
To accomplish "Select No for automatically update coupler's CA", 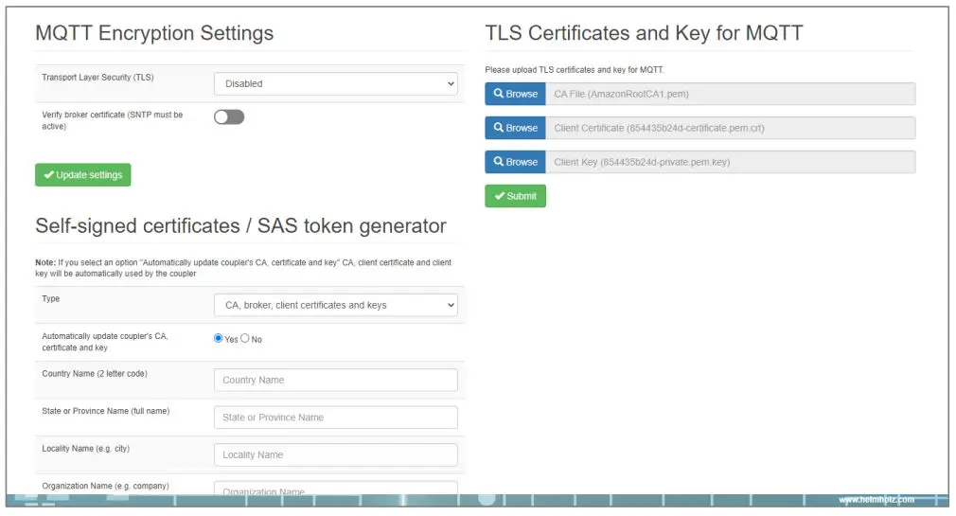I will point(245,338).
